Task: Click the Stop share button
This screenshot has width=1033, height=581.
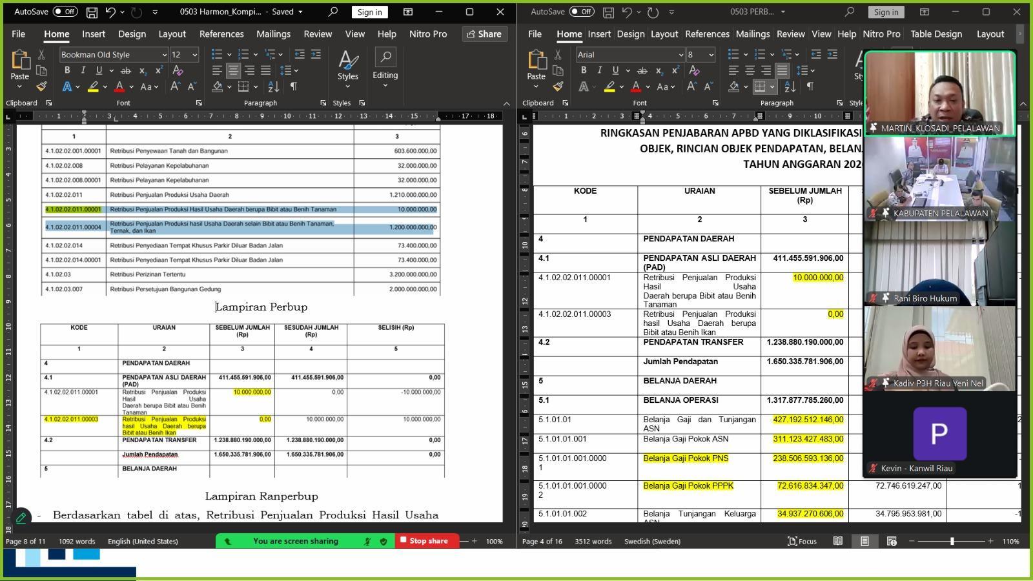Action: pos(424,541)
